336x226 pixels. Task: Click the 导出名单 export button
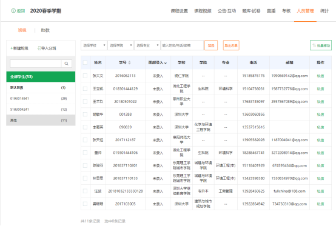click(x=231, y=45)
